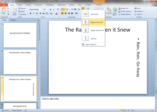Toggle Strikethrough formatting

pos(43,13)
